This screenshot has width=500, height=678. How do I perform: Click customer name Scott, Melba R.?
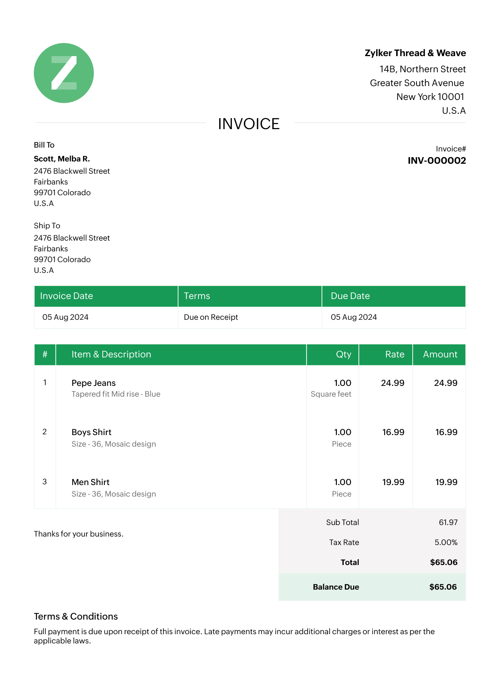coord(62,159)
